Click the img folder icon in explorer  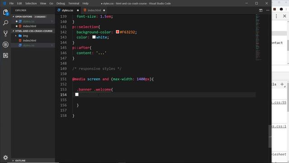(x=20, y=36)
